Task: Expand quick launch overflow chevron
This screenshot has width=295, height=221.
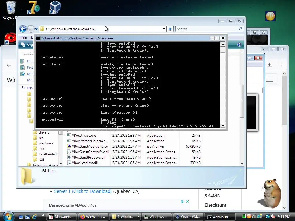Action: [x=43, y=215]
